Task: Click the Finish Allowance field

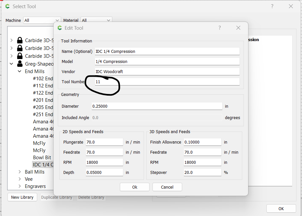Action: [x=202, y=142]
